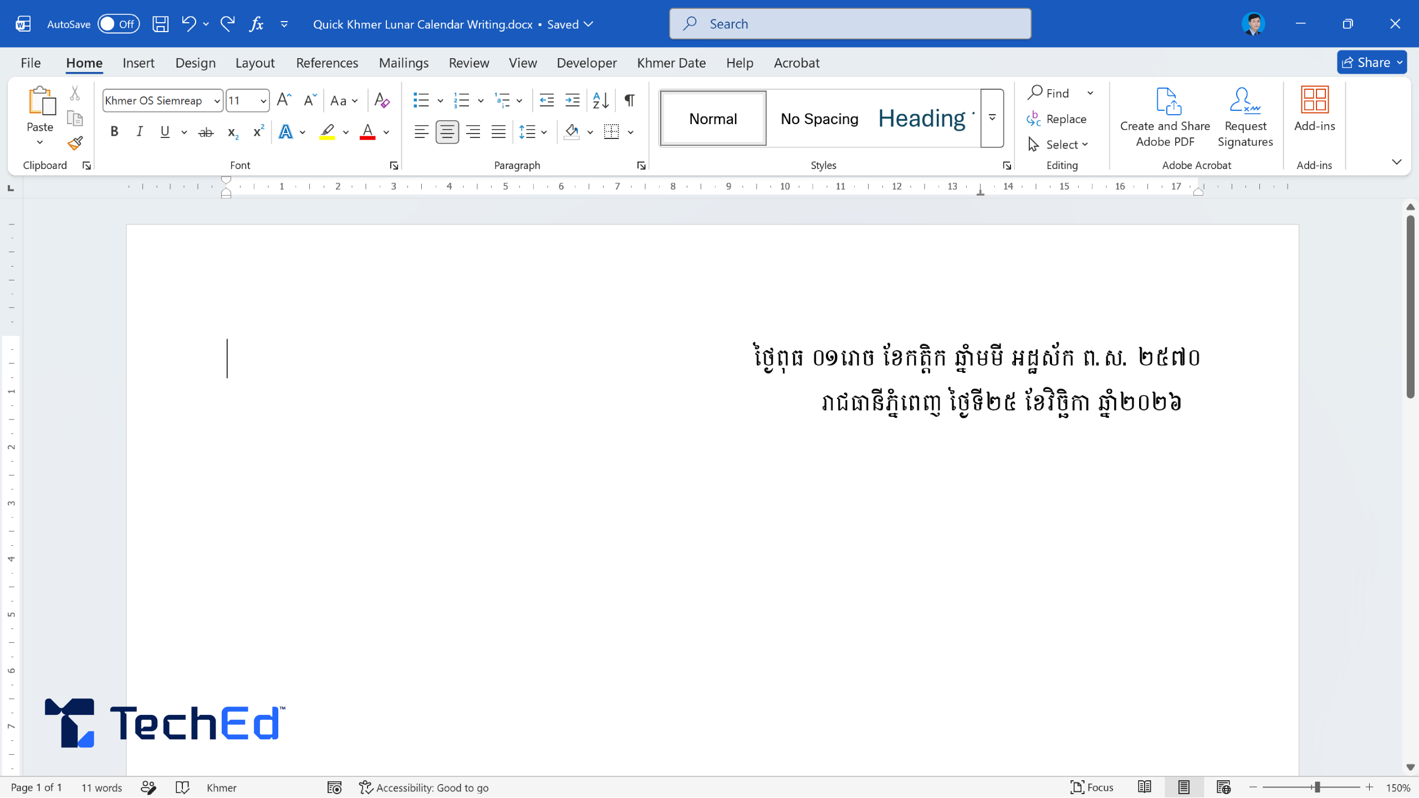The height and width of the screenshot is (798, 1419).
Task: Switch to the References tab
Action: (x=327, y=63)
